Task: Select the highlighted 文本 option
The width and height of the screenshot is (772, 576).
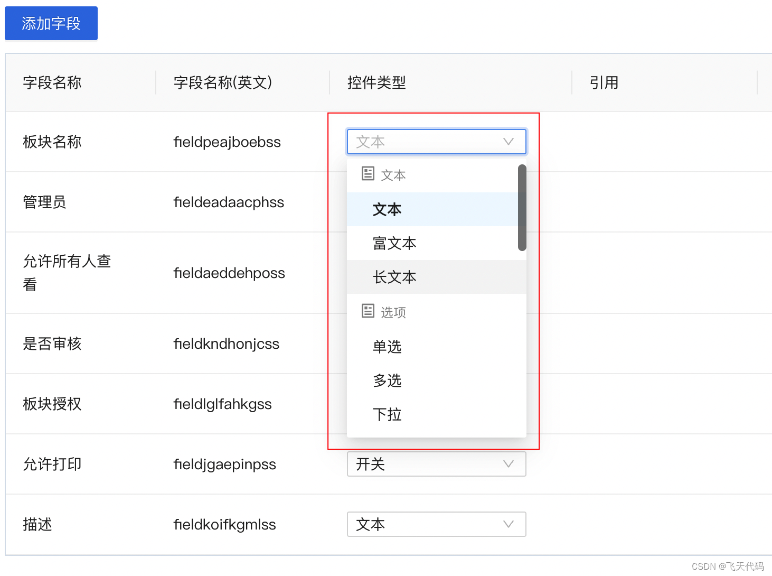Action: click(387, 209)
